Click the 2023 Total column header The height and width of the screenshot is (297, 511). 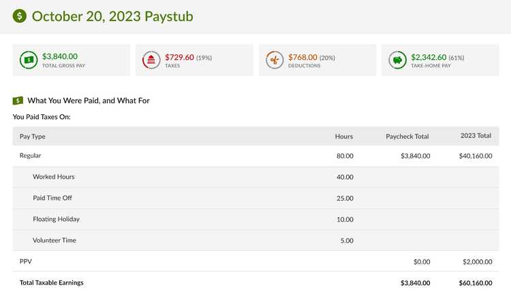(476, 136)
